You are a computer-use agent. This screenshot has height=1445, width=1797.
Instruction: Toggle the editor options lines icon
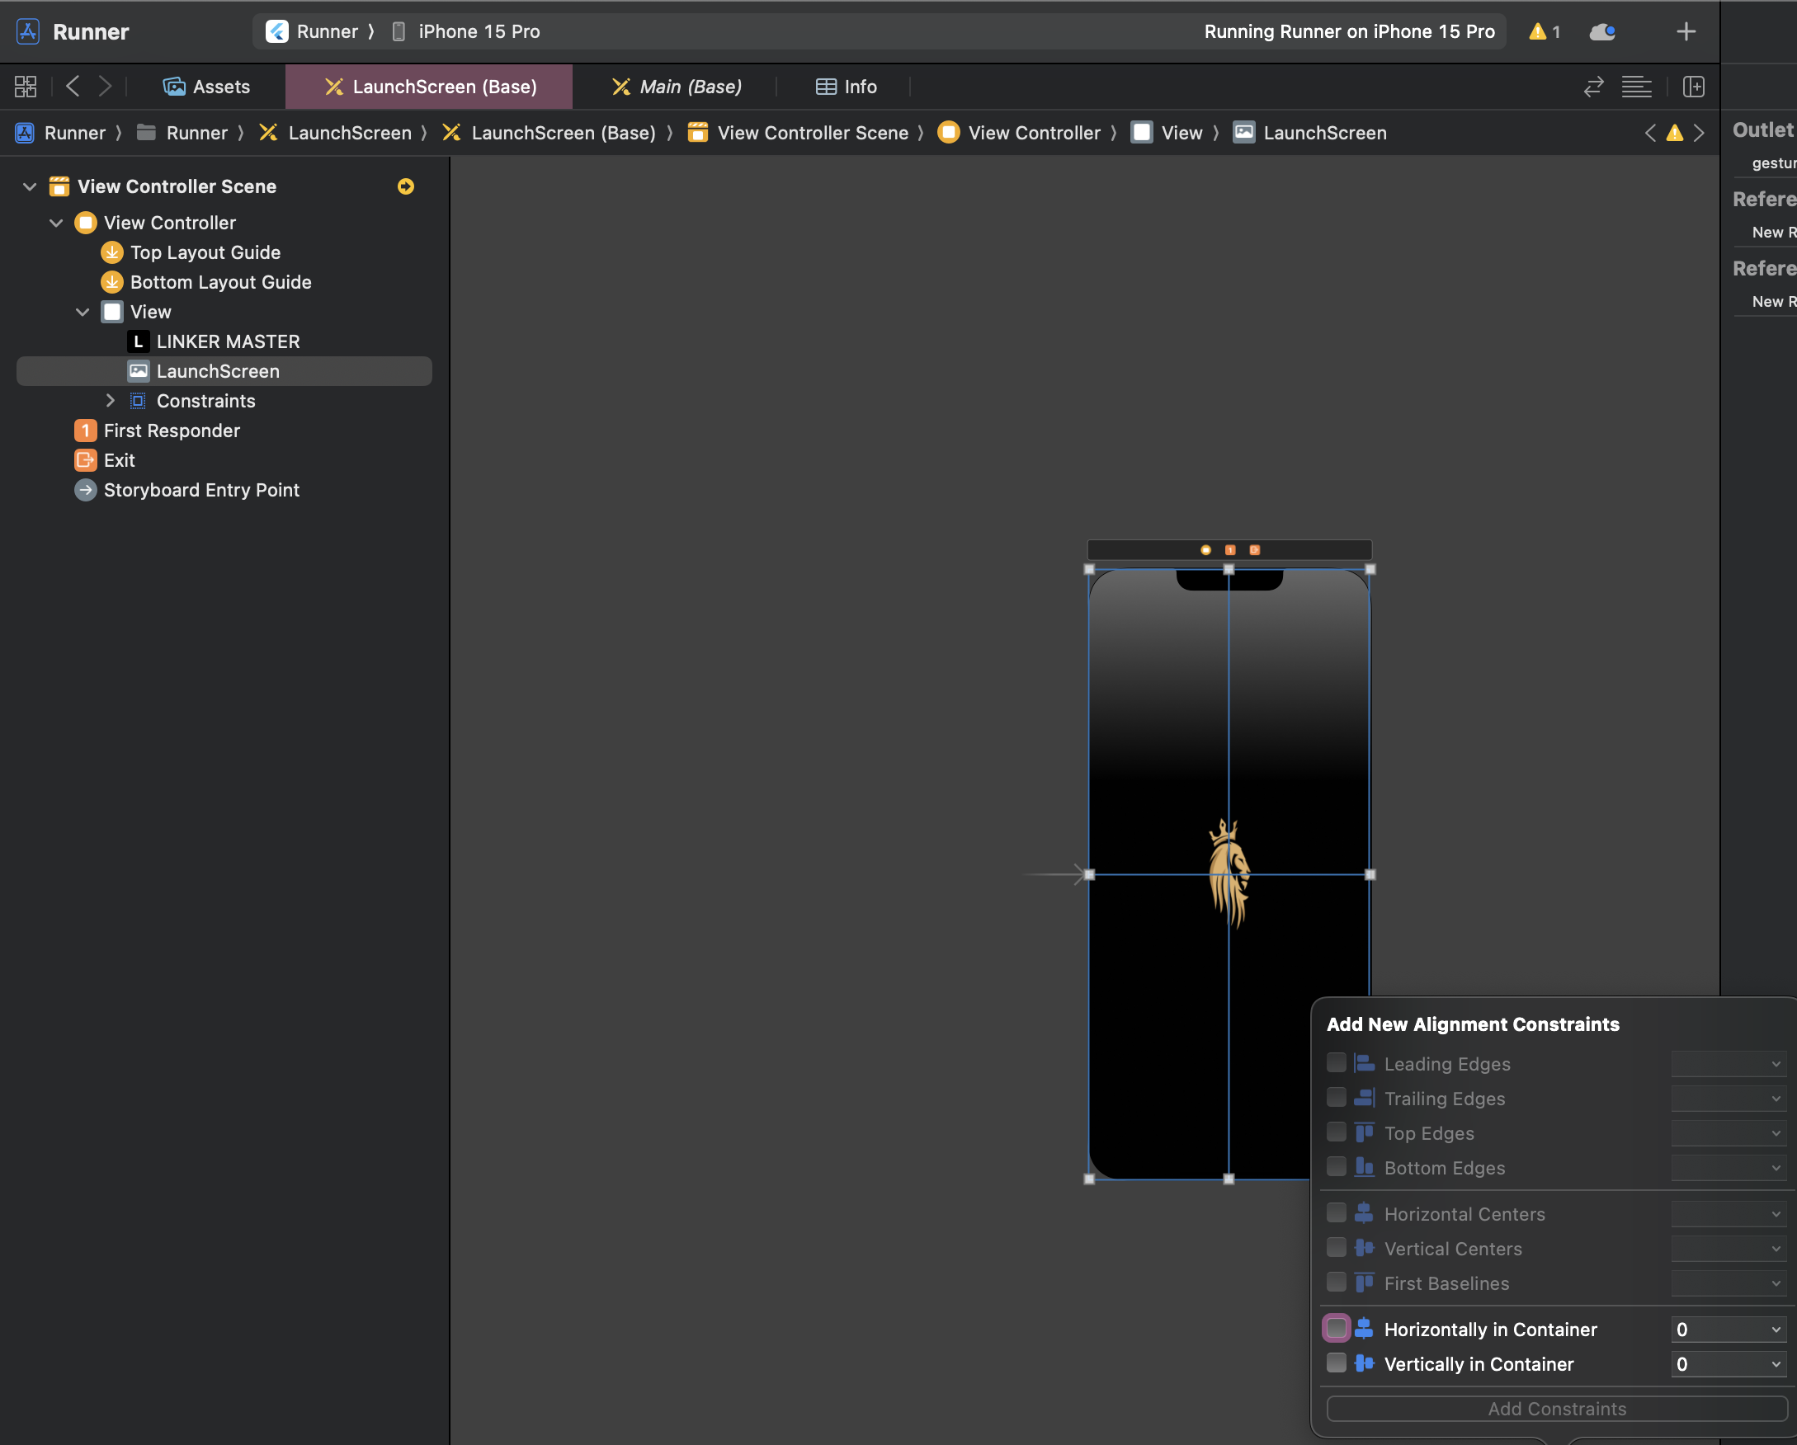(x=1636, y=87)
